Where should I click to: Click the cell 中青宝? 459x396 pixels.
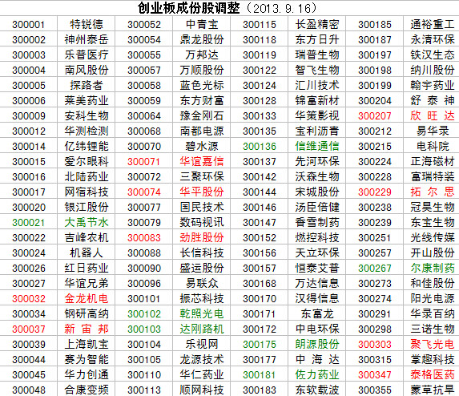pos(202,24)
